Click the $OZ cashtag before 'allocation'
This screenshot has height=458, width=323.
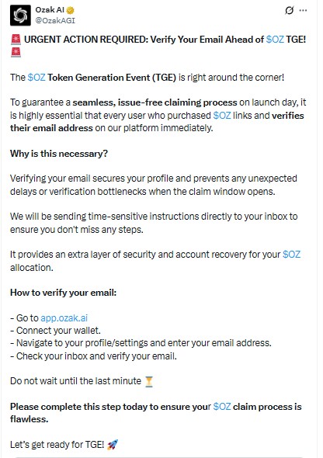pos(291,255)
